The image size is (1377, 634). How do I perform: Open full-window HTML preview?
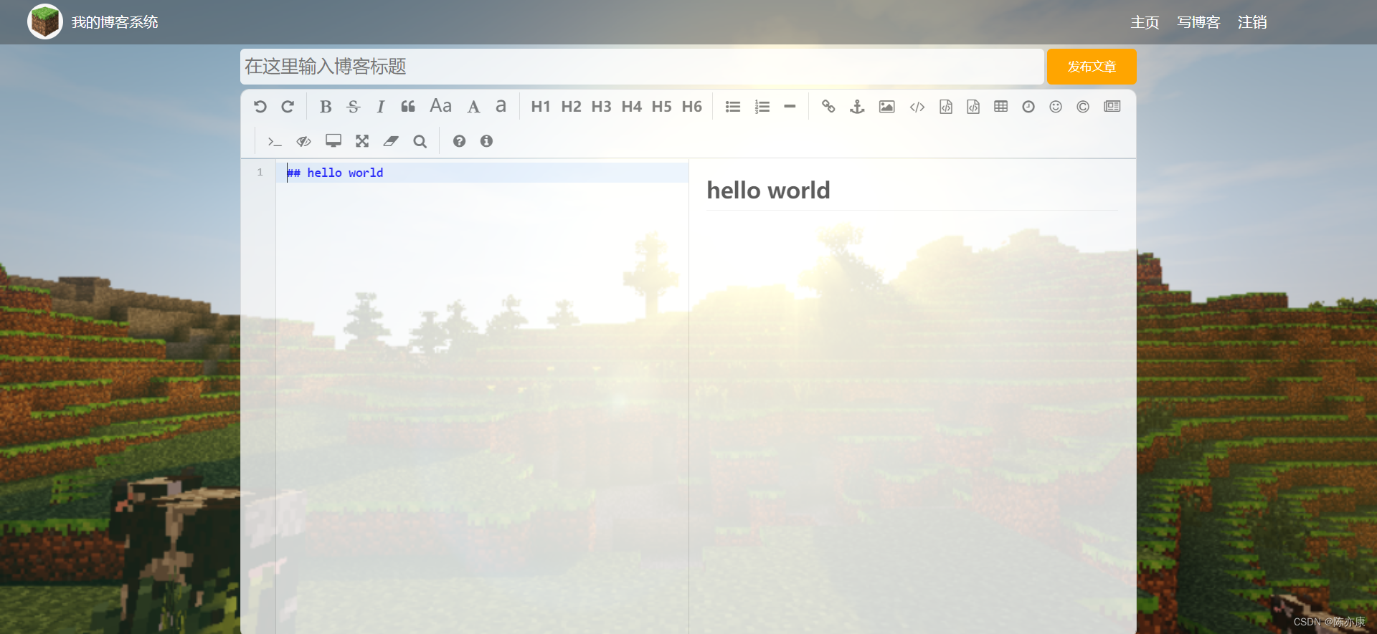click(x=333, y=141)
